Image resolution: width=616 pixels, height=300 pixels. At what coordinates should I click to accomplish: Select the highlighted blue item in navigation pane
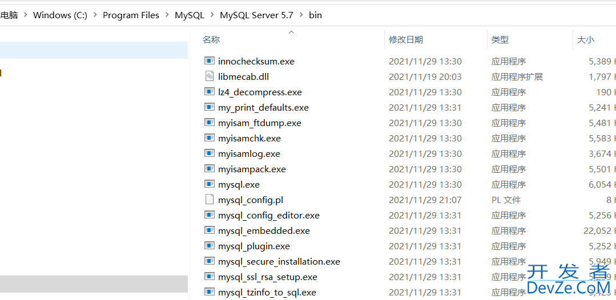click(94, 50)
